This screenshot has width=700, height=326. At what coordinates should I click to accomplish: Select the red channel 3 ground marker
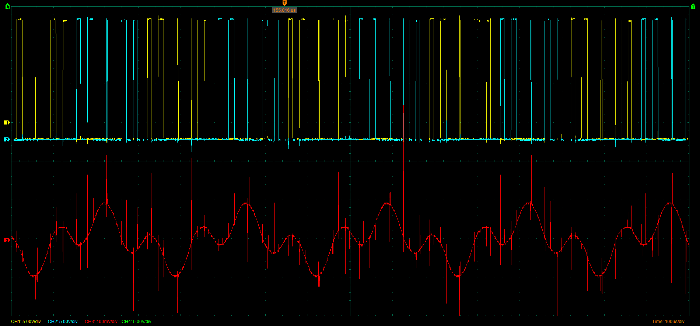click(x=7, y=240)
